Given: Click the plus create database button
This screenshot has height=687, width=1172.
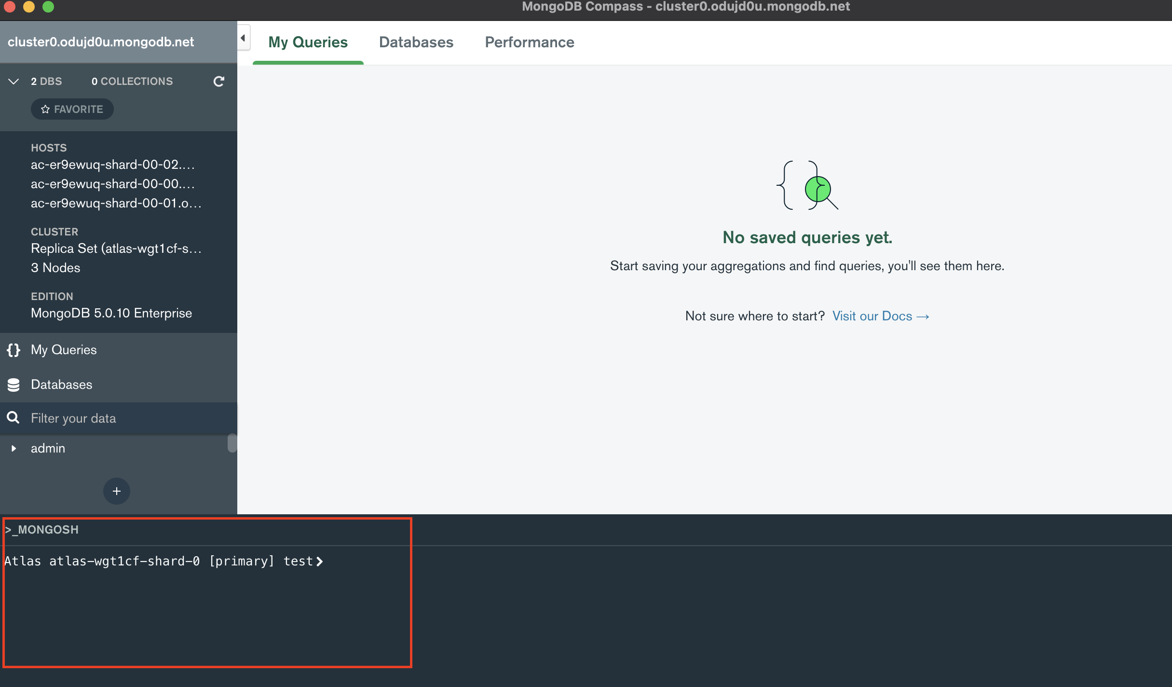Looking at the screenshot, I should point(116,491).
